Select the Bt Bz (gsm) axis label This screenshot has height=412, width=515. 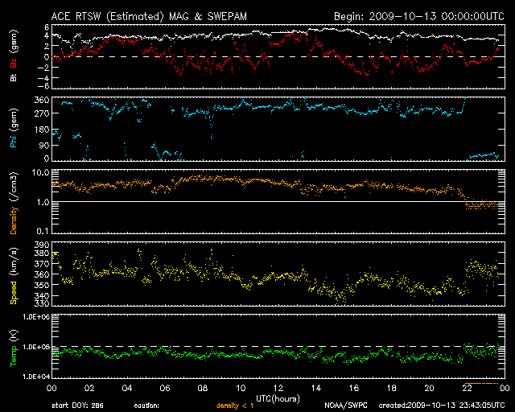click(x=12, y=58)
